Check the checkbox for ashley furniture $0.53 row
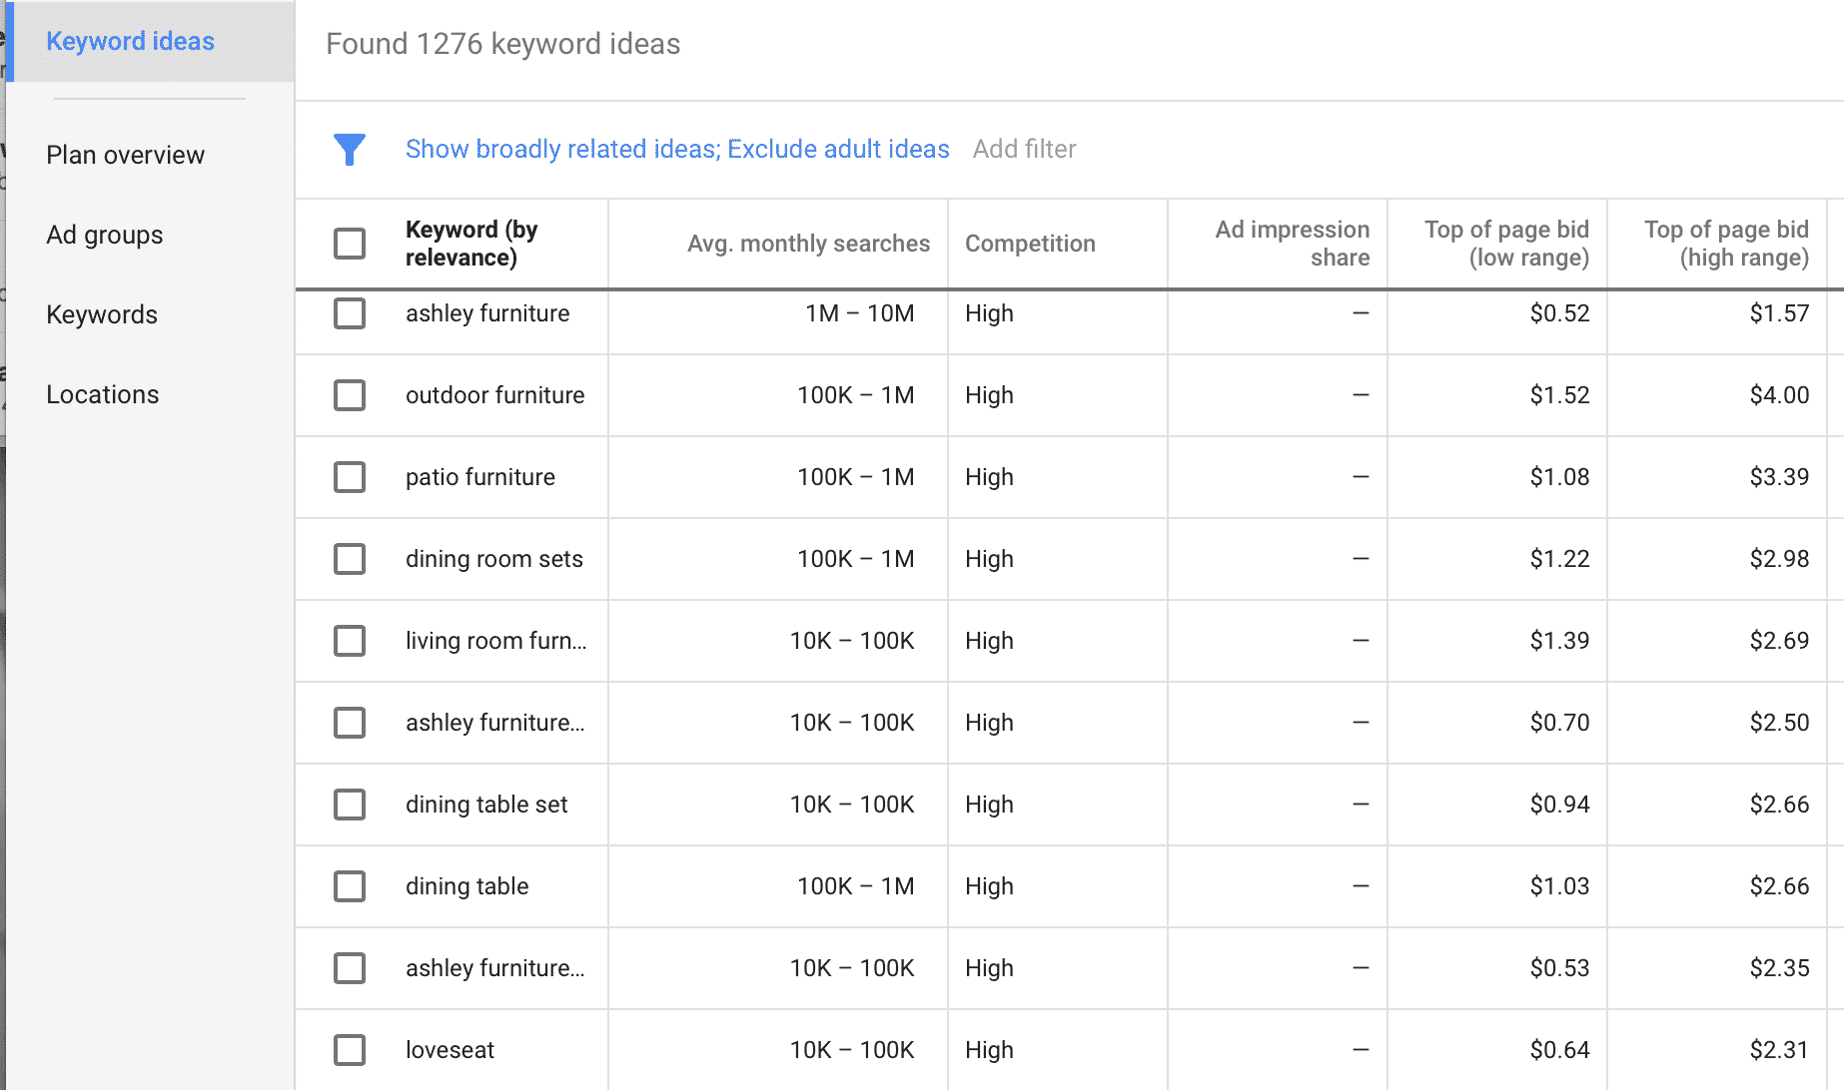 click(x=350, y=968)
